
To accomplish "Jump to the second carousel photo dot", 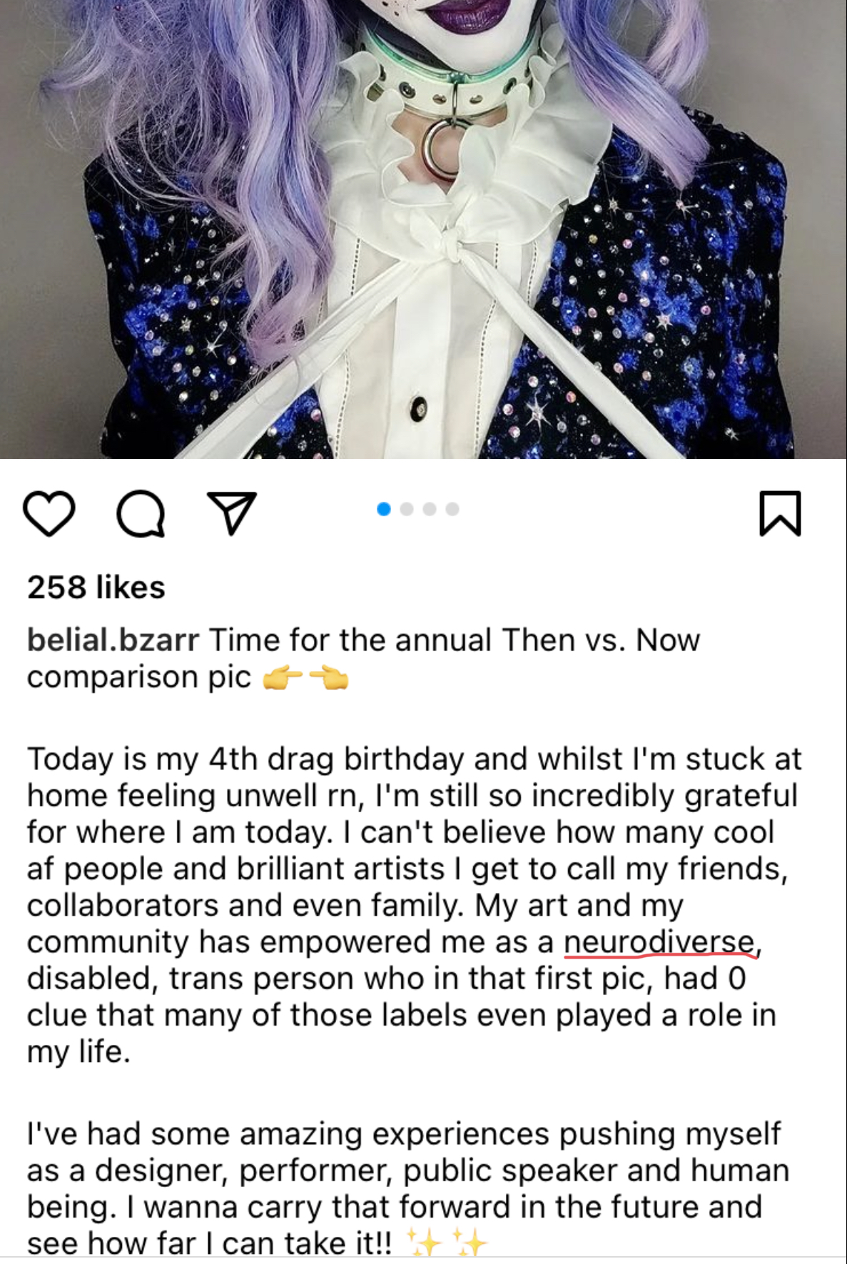I will 407,509.
